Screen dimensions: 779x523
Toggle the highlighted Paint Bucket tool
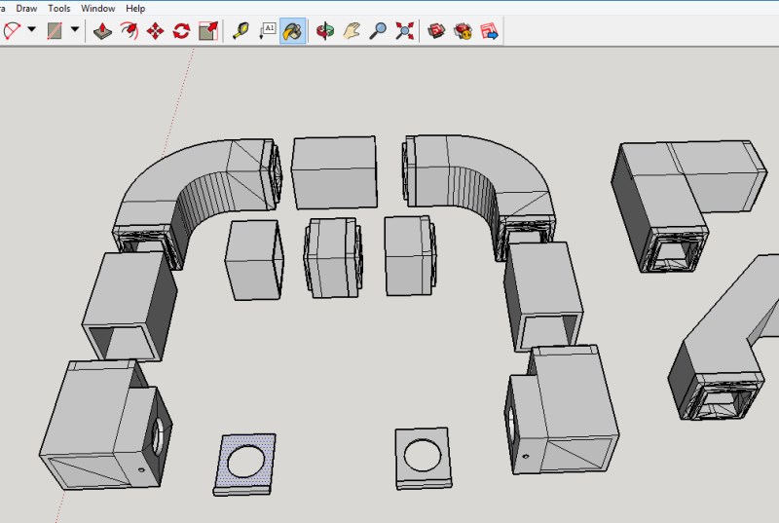coord(293,31)
